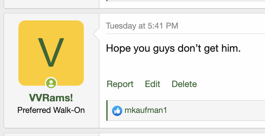Click the green letter V inside the avatar
Image resolution: width=265 pixels, height=136 pixels.
tap(51, 52)
